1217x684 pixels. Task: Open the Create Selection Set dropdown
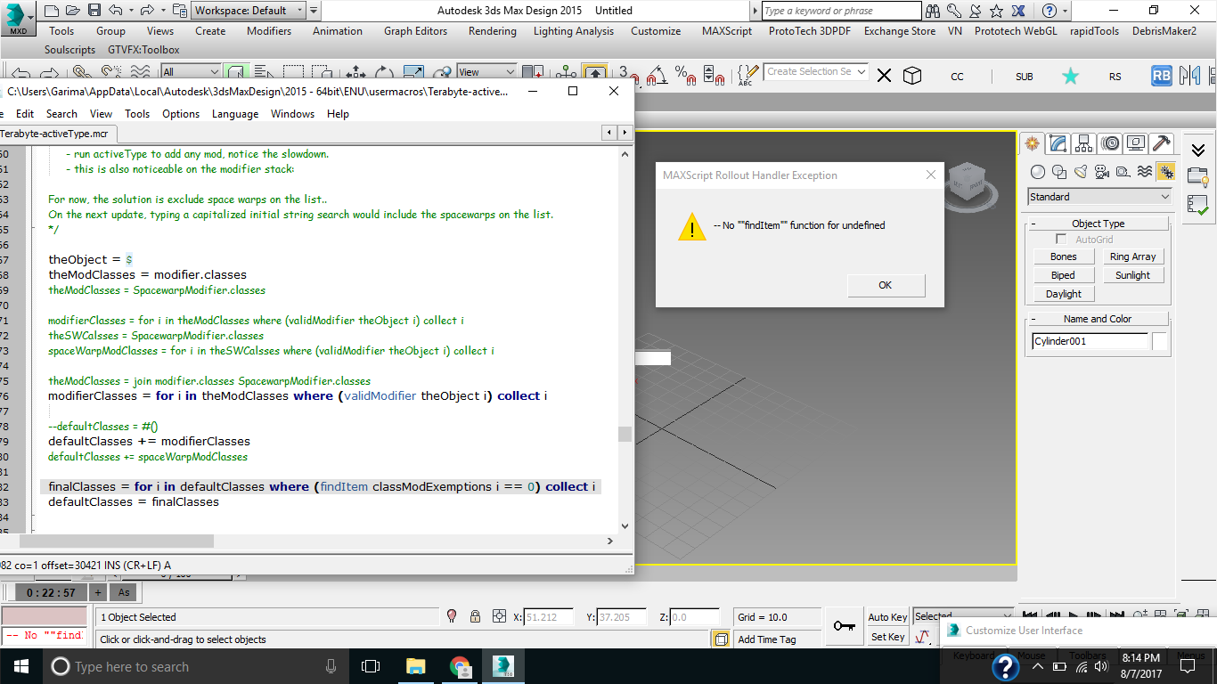pos(816,71)
